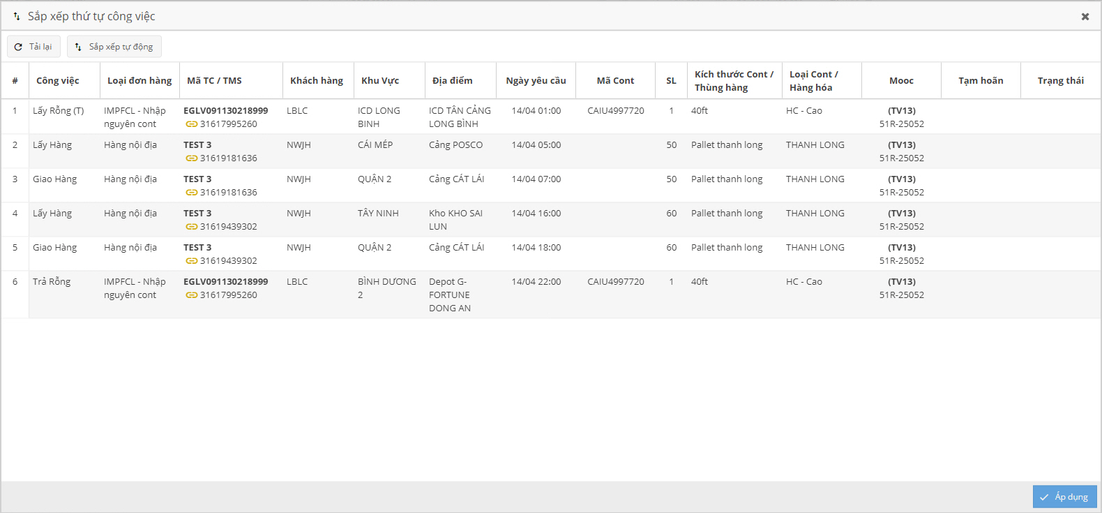This screenshot has height=513, width=1102.
Task: Click the Tải lại reload button
Action: [33, 47]
